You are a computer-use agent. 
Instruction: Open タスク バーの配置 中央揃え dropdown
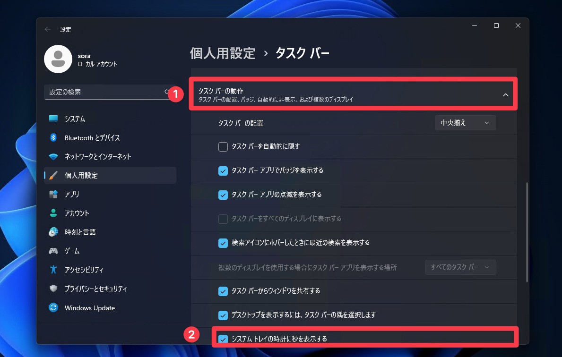pyautogui.click(x=465, y=123)
